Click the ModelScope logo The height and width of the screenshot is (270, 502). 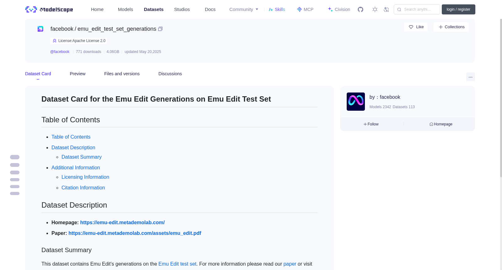point(49,9)
